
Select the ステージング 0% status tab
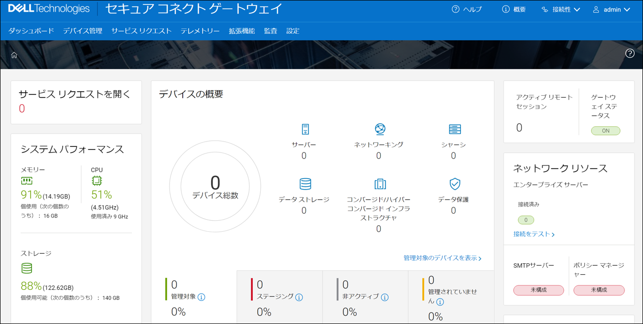[279, 297]
